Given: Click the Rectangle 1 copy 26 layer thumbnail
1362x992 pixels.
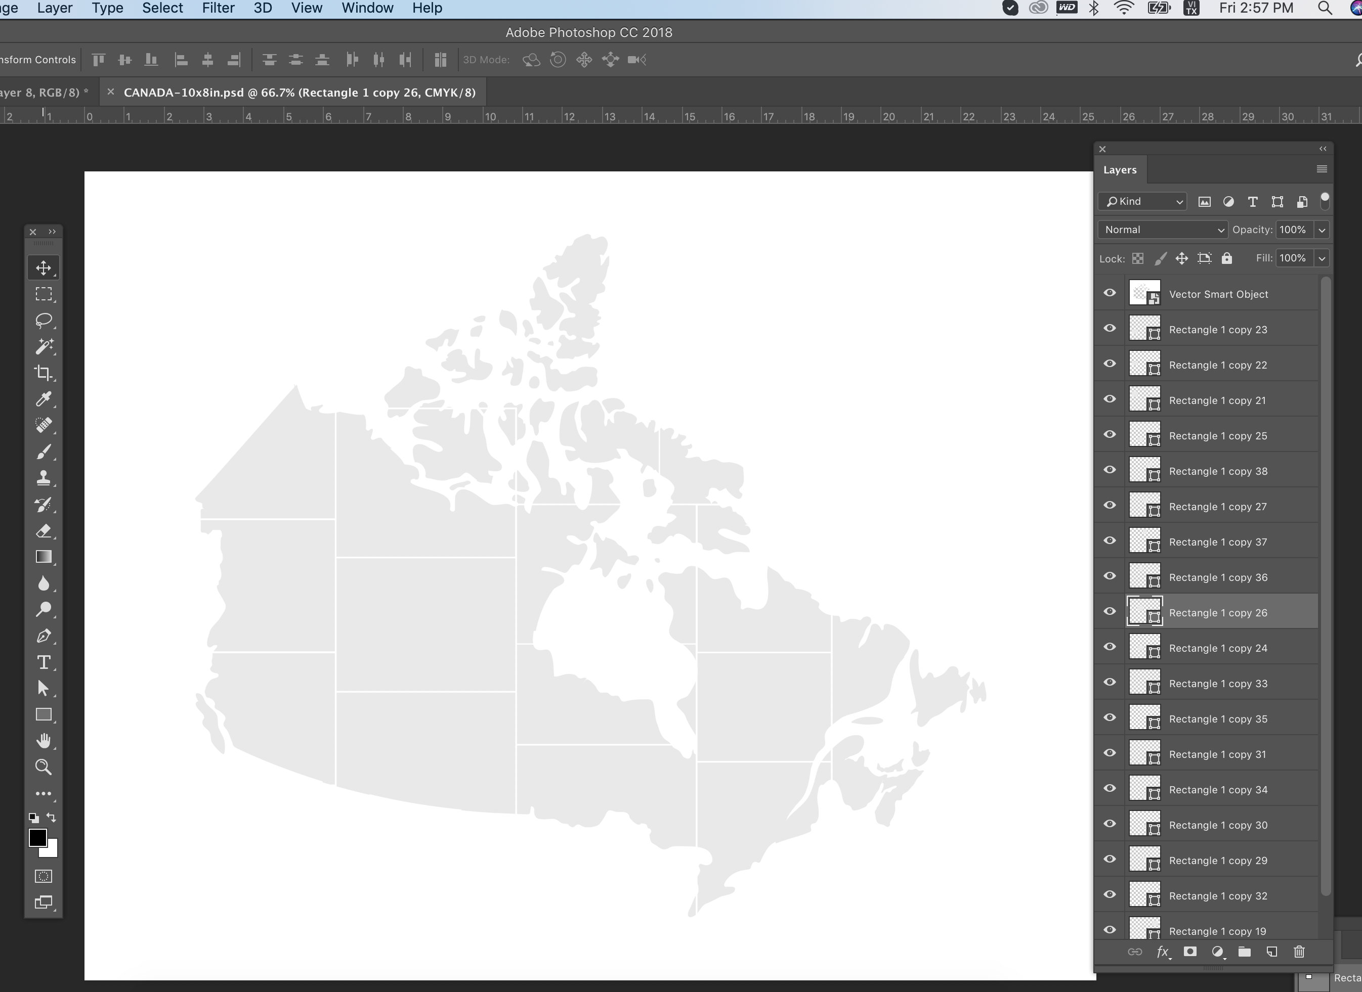Looking at the screenshot, I should (x=1145, y=611).
